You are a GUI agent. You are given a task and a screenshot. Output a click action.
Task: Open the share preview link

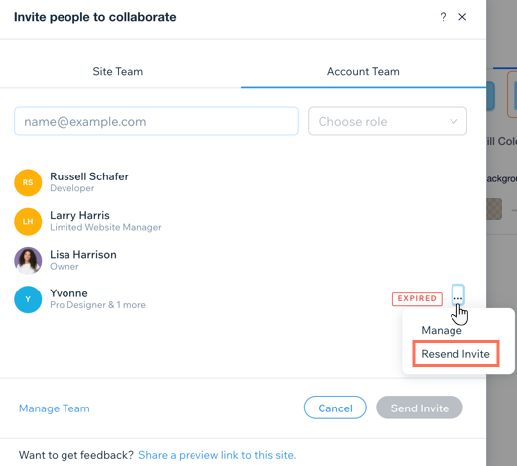217,455
